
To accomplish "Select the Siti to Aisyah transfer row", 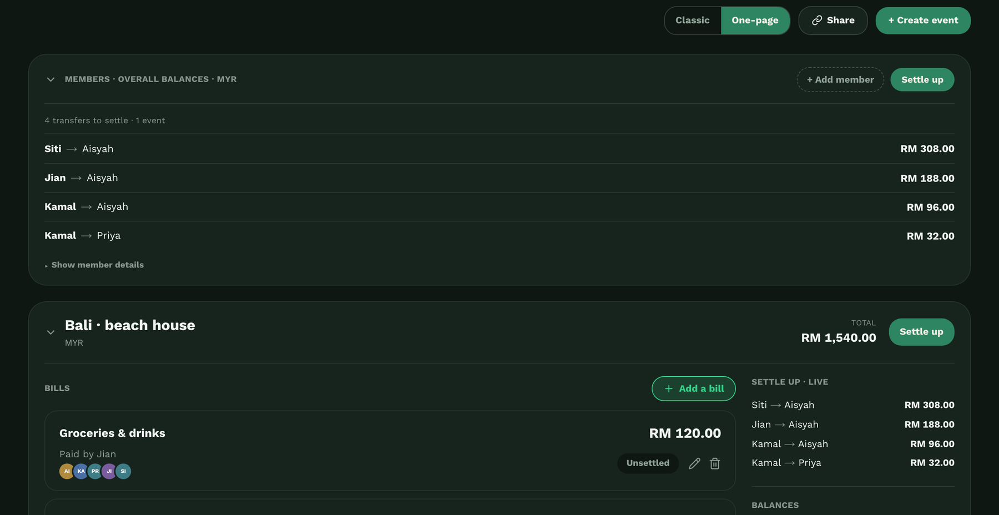I will pos(500,149).
